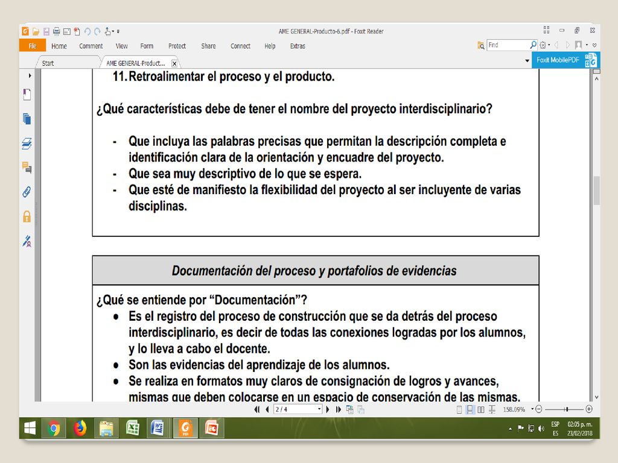Open the Protect ribbon tab
Screen dimensions: 618x463
pos(177,46)
